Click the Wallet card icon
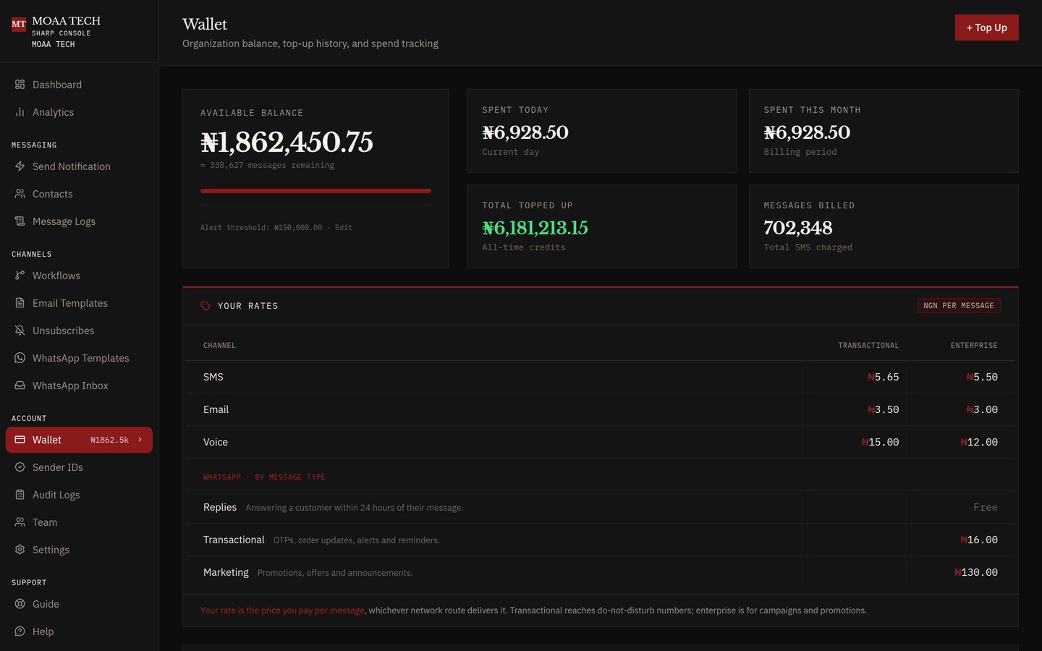The height and width of the screenshot is (651, 1042). coord(20,440)
